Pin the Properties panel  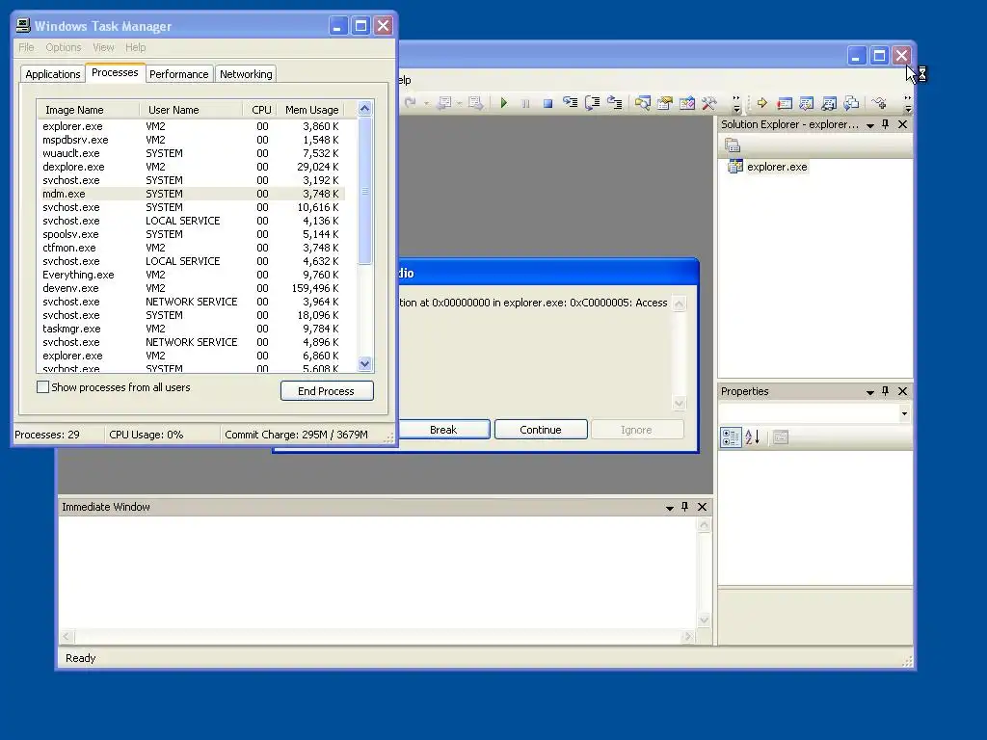coord(886,391)
